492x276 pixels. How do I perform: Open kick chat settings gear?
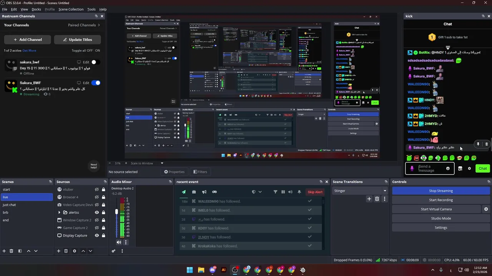pyautogui.click(x=469, y=168)
